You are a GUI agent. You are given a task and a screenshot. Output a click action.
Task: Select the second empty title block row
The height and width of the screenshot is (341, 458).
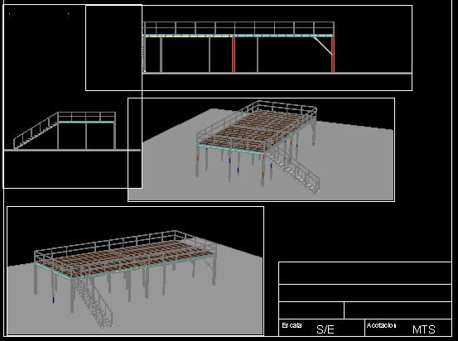[x=365, y=293]
